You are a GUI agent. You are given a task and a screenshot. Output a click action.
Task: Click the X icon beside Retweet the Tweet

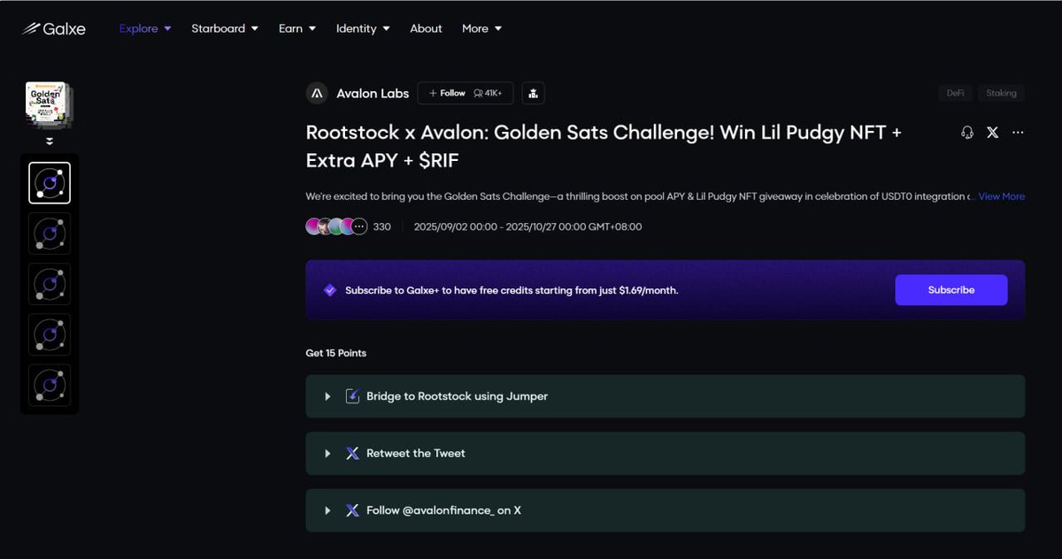pyautogui.click(x=352, y=453)
